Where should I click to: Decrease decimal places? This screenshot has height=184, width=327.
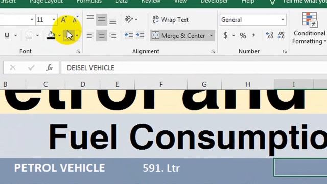point(281,35)
